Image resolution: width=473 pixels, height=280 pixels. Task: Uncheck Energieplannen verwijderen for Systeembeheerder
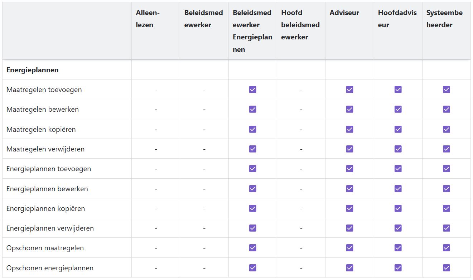coord(447,228)
